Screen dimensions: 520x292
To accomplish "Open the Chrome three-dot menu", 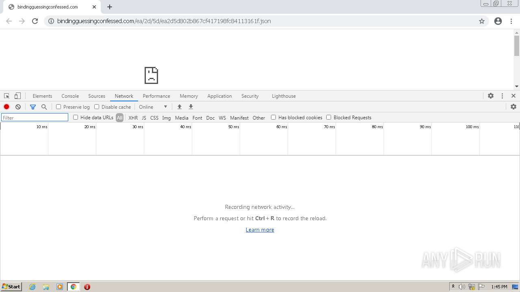I will [511, 21].
